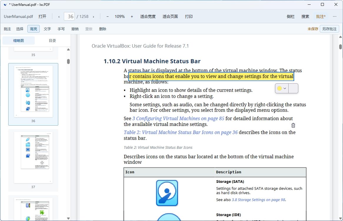Go to the next page arrow
This screenshot has width=343, height=221.
[94, 16]
